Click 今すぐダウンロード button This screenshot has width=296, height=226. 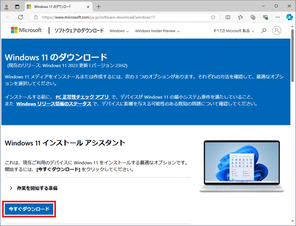[29, 209]
